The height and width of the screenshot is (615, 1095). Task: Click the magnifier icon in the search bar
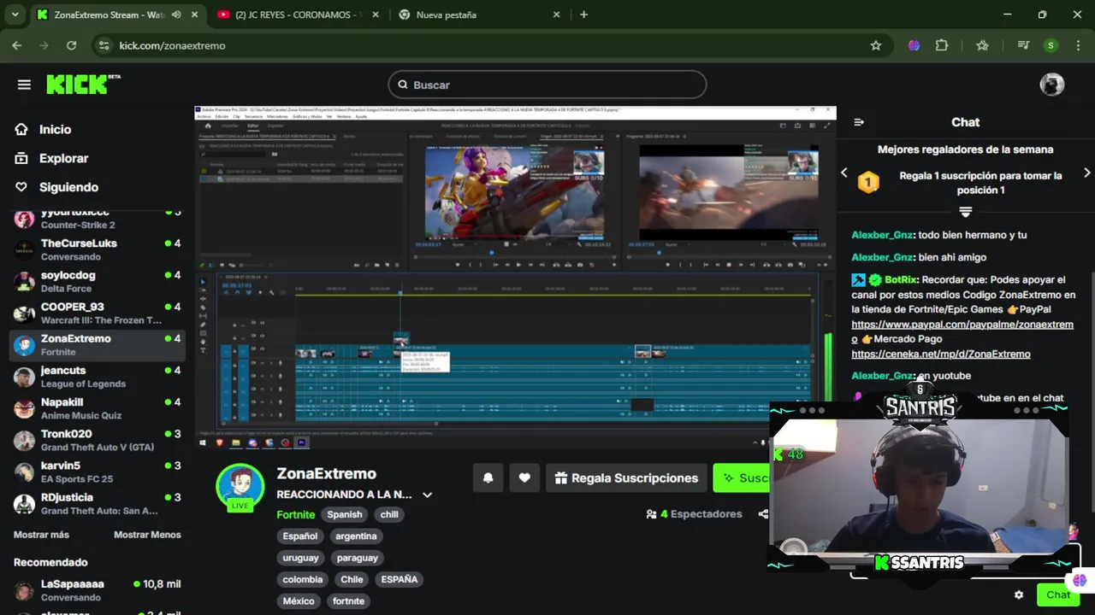point(403,85)
